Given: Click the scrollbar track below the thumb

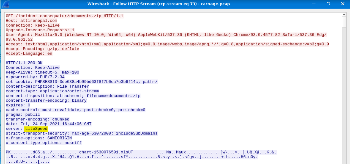Looking at the screenshot, I should point(344,100).
